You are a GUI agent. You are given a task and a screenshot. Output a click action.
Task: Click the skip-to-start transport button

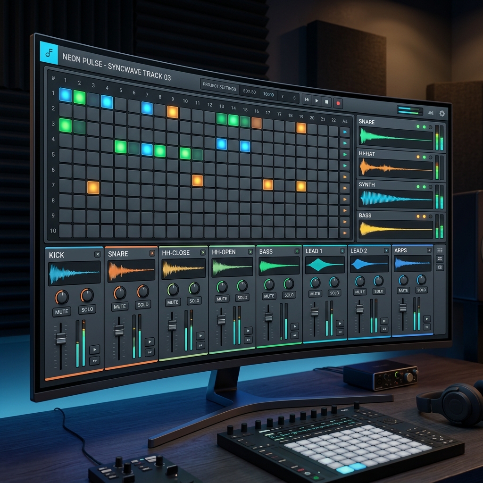[307, 100]
